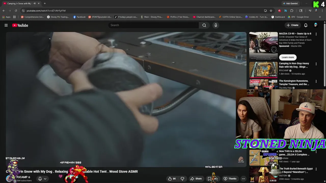Open the PinPics Free Disne... bookmark
Screen dimensions: 326x183
point(178,17)
